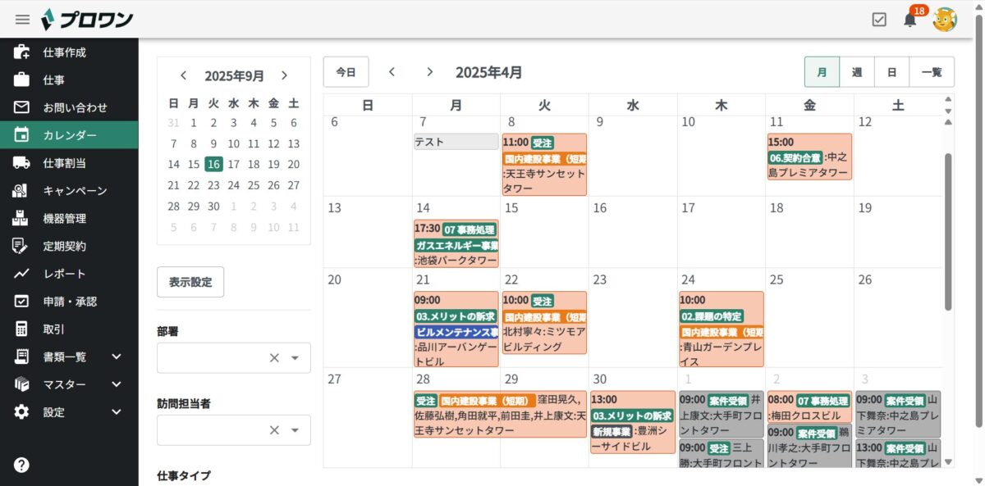This screenshot has height=486, width=985.
Task: Go to previous month in mini calendar
Action: click(184, 75)
